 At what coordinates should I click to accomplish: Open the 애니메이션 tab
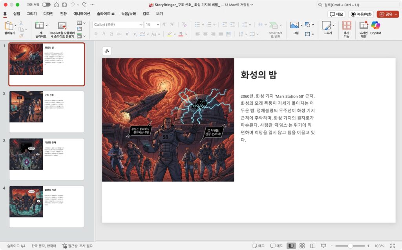(82, 14)
